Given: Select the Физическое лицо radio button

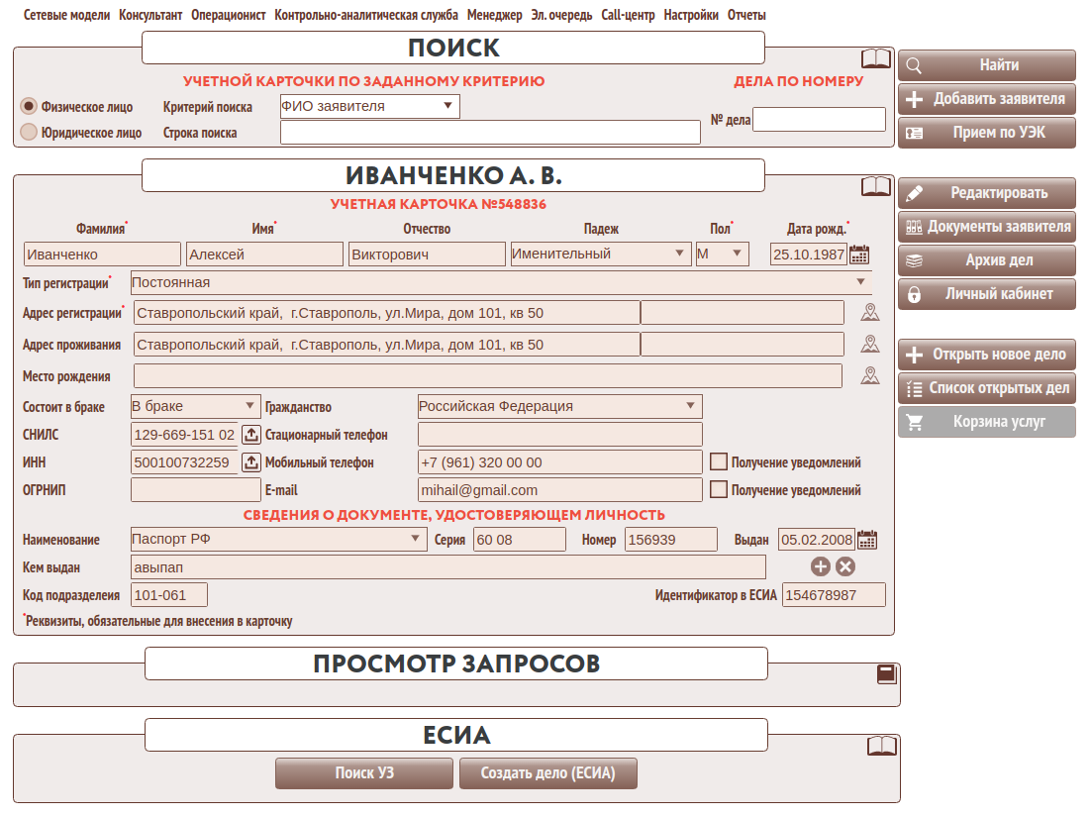Looking at the screenshot, I should coord(29,105).
